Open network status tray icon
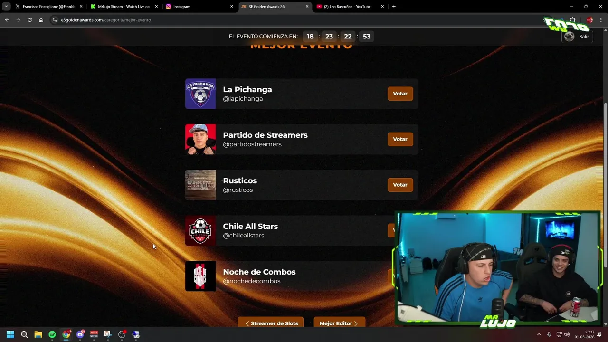The image size is (608, 342). (559, 334)
